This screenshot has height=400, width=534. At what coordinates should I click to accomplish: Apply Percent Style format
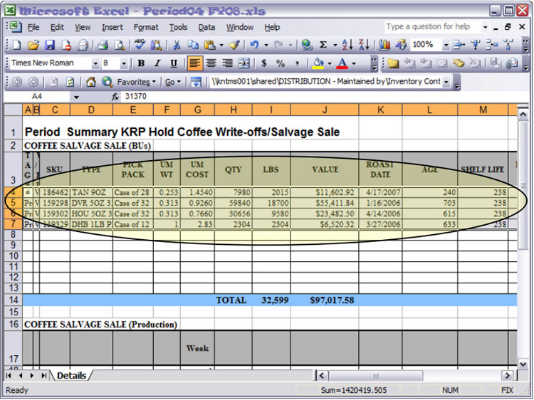click(x=281, y=63)
